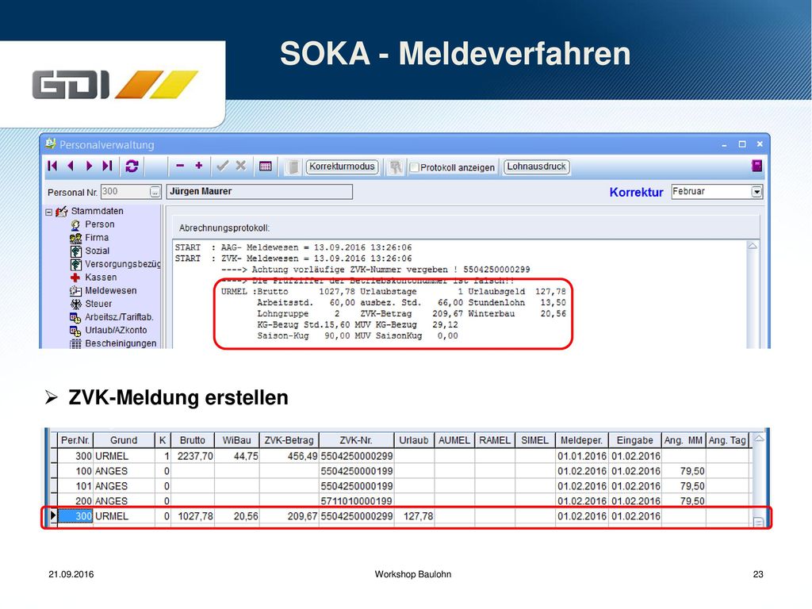Click the Meldeper. column header
The height and width of the screenshot is (609, 812).
click(581, 440)
